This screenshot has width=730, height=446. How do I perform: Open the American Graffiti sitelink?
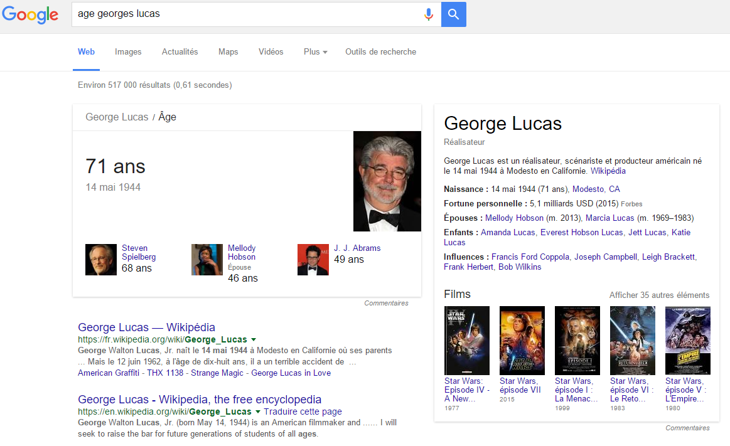coord(109,373)
